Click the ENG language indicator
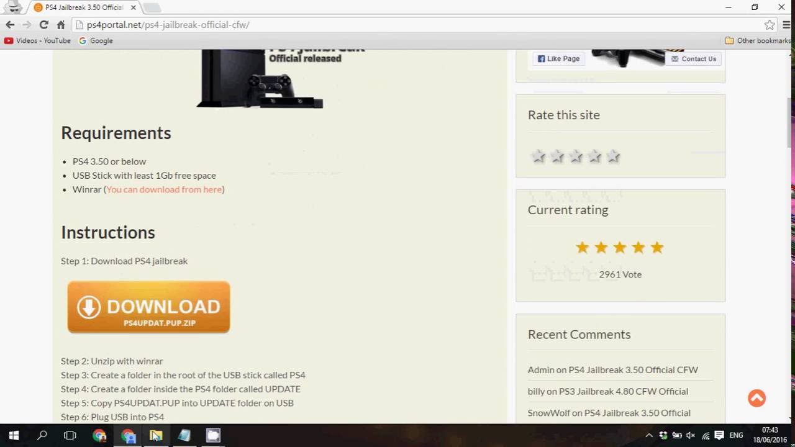Screen dimensions: 795x447 pos(736,435)
